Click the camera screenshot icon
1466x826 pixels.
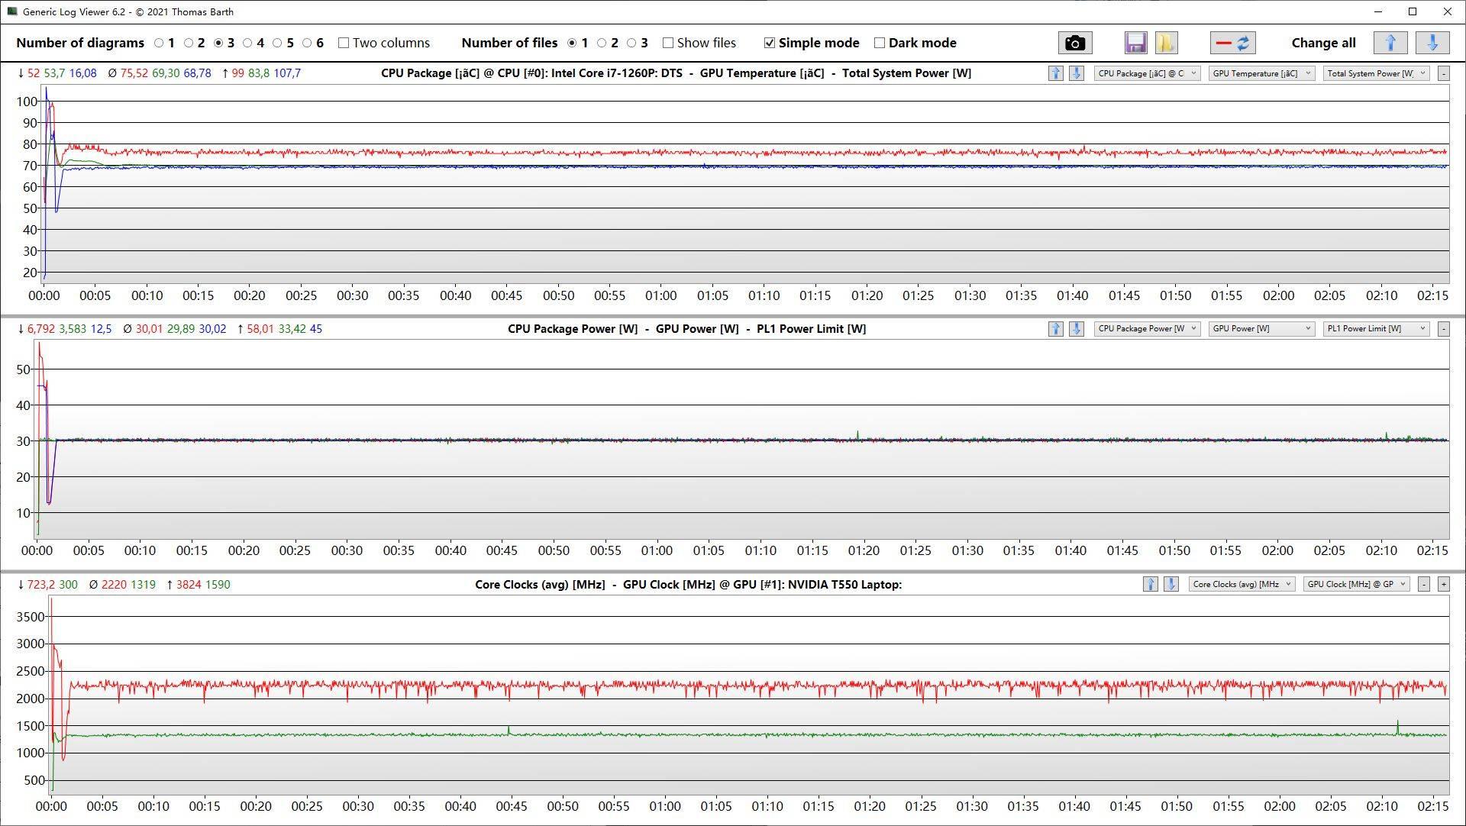pyautogui.click(x=1074, y=43)
